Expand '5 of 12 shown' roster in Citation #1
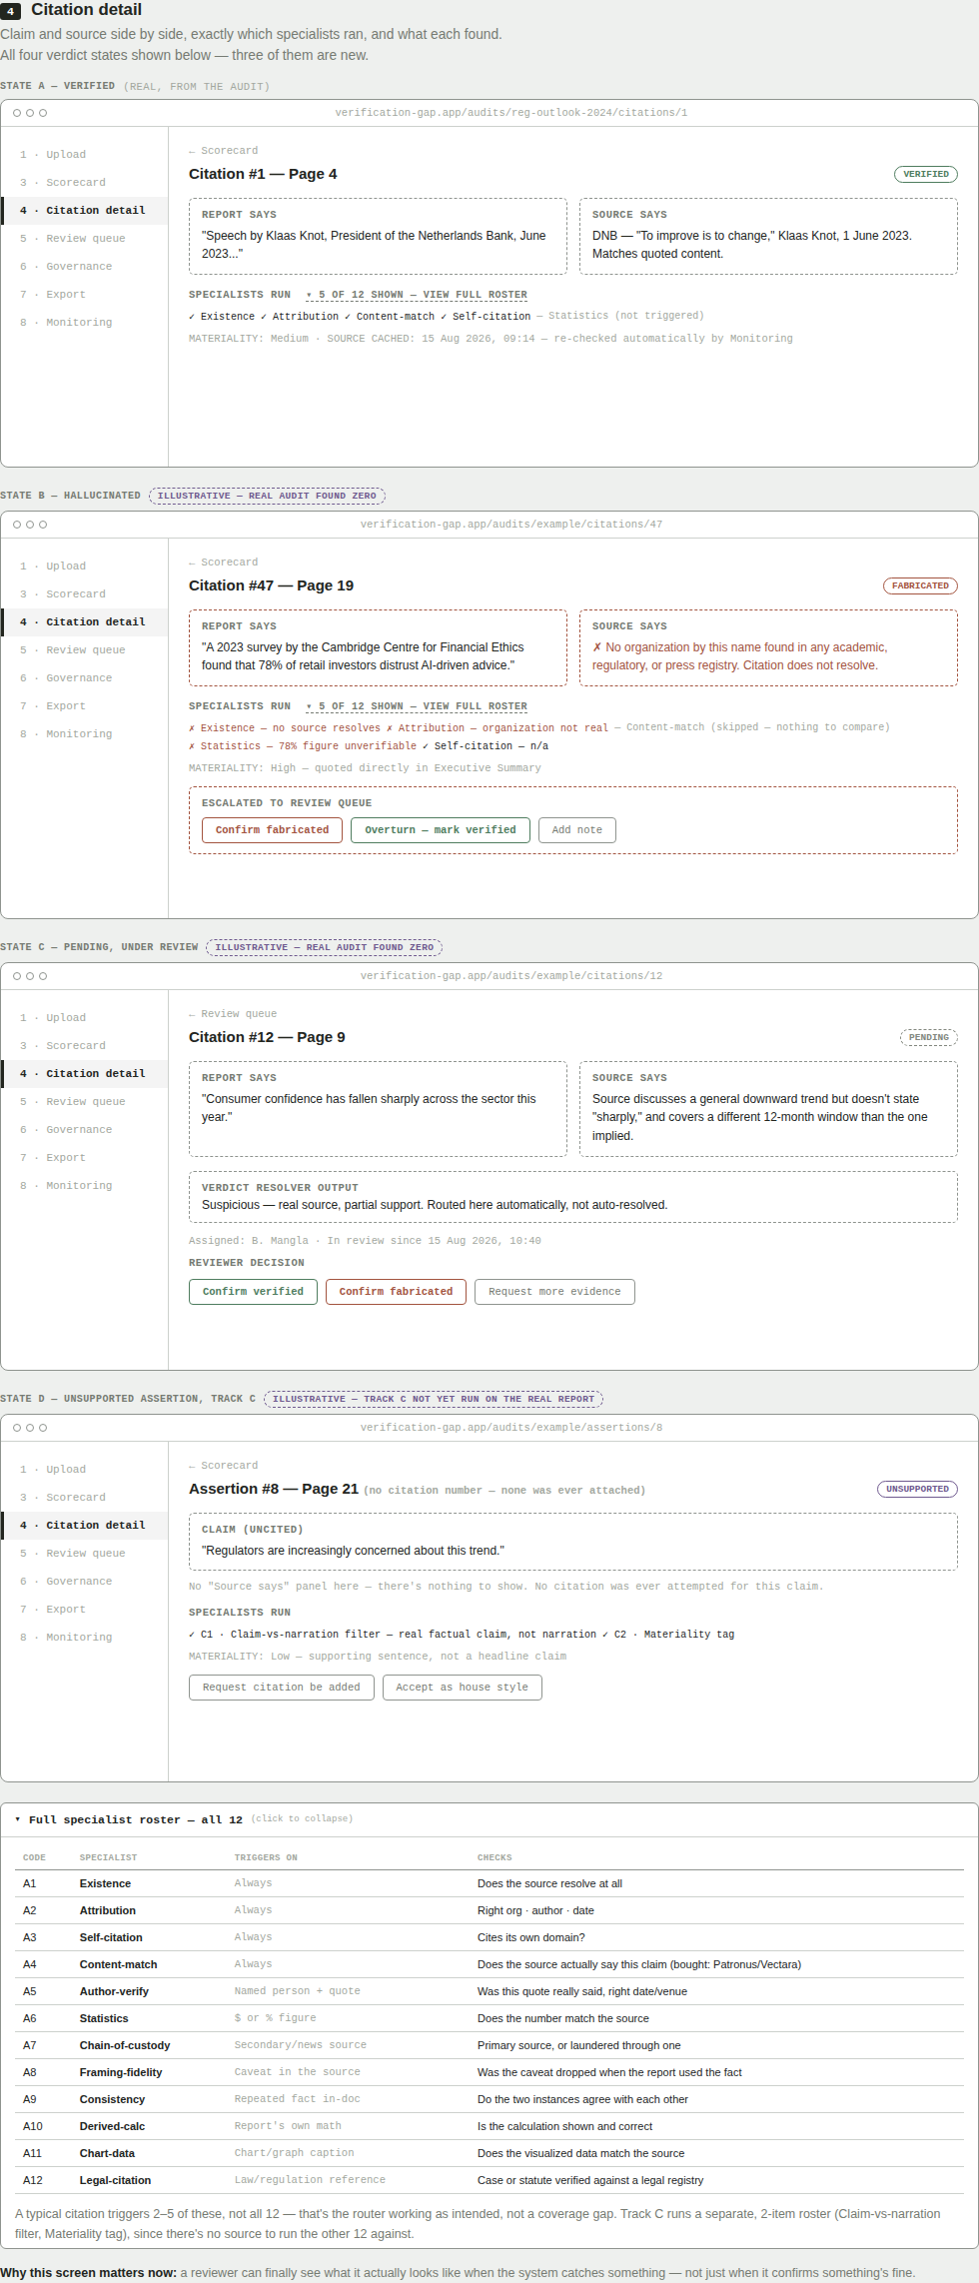The height and width of the screenshot is (2283, 979). click(x=417, y=295)
